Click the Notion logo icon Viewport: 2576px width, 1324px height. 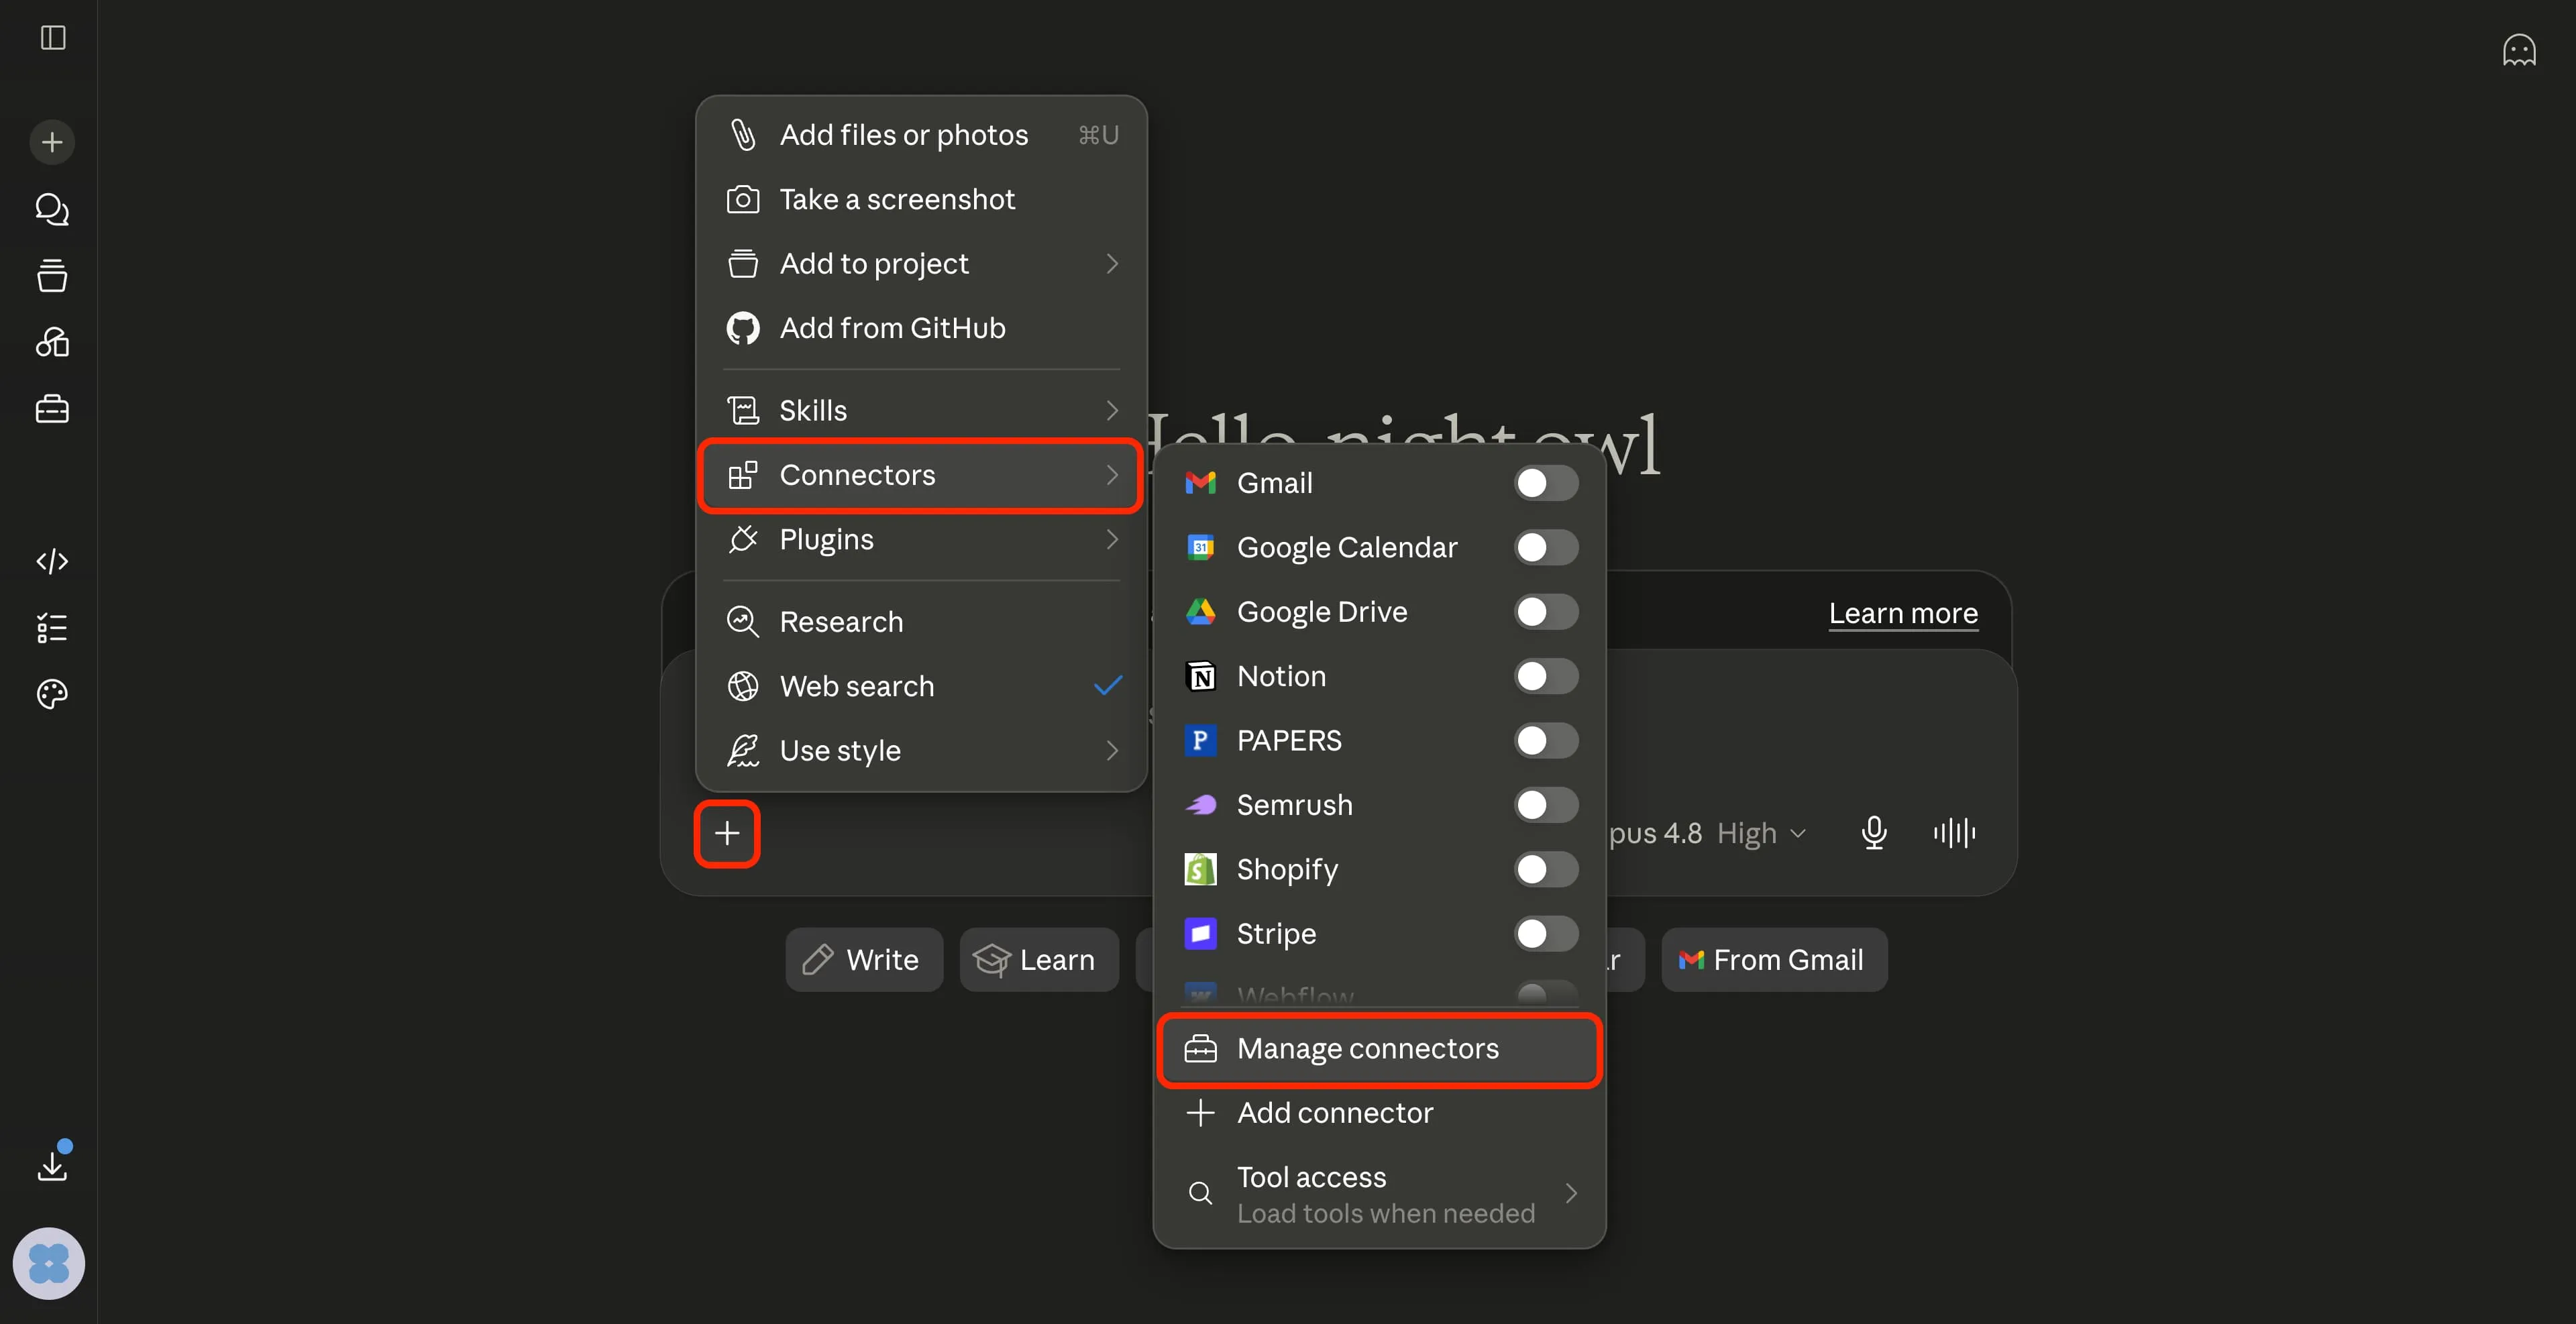(x=1200, y=676)
